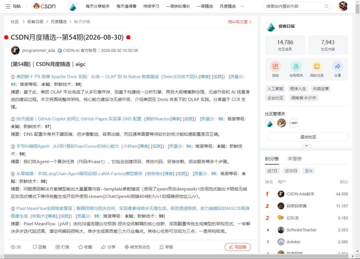Go to 社区 breadcrumb

[x=15, y=22]
